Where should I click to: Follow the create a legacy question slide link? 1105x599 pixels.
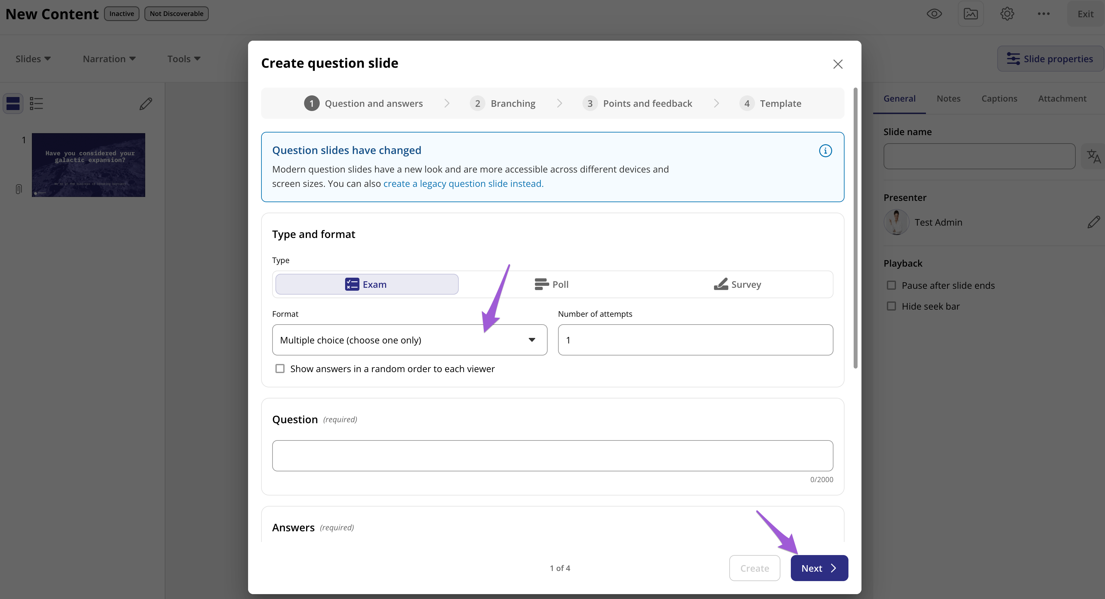(x=463, y=184)
